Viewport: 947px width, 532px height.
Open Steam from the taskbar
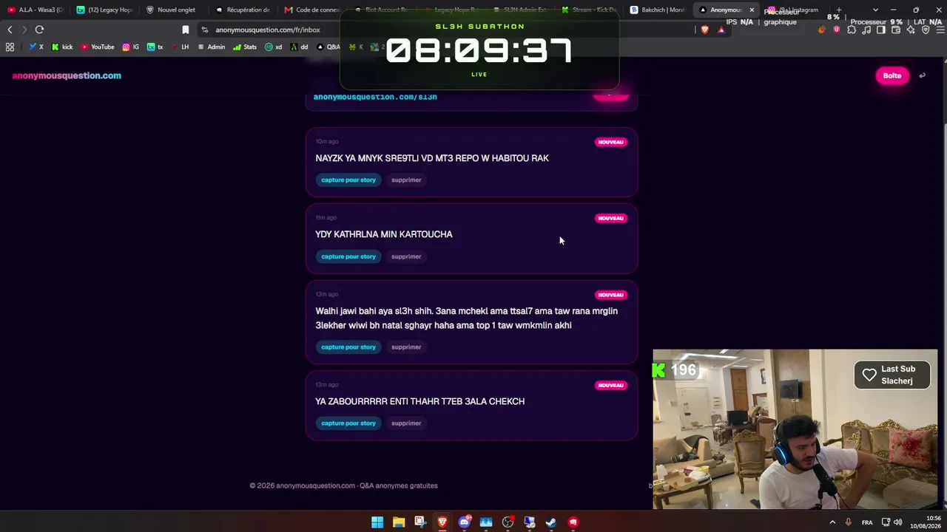pyautogui.click(x=551, y=522)
